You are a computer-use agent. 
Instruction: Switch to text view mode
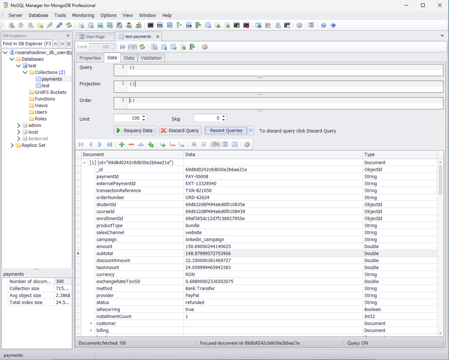234,144
